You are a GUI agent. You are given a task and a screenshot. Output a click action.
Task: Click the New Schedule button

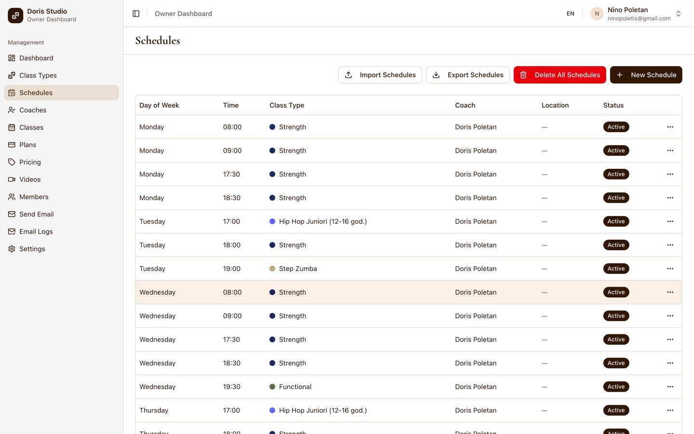click(x=646, y=75)
